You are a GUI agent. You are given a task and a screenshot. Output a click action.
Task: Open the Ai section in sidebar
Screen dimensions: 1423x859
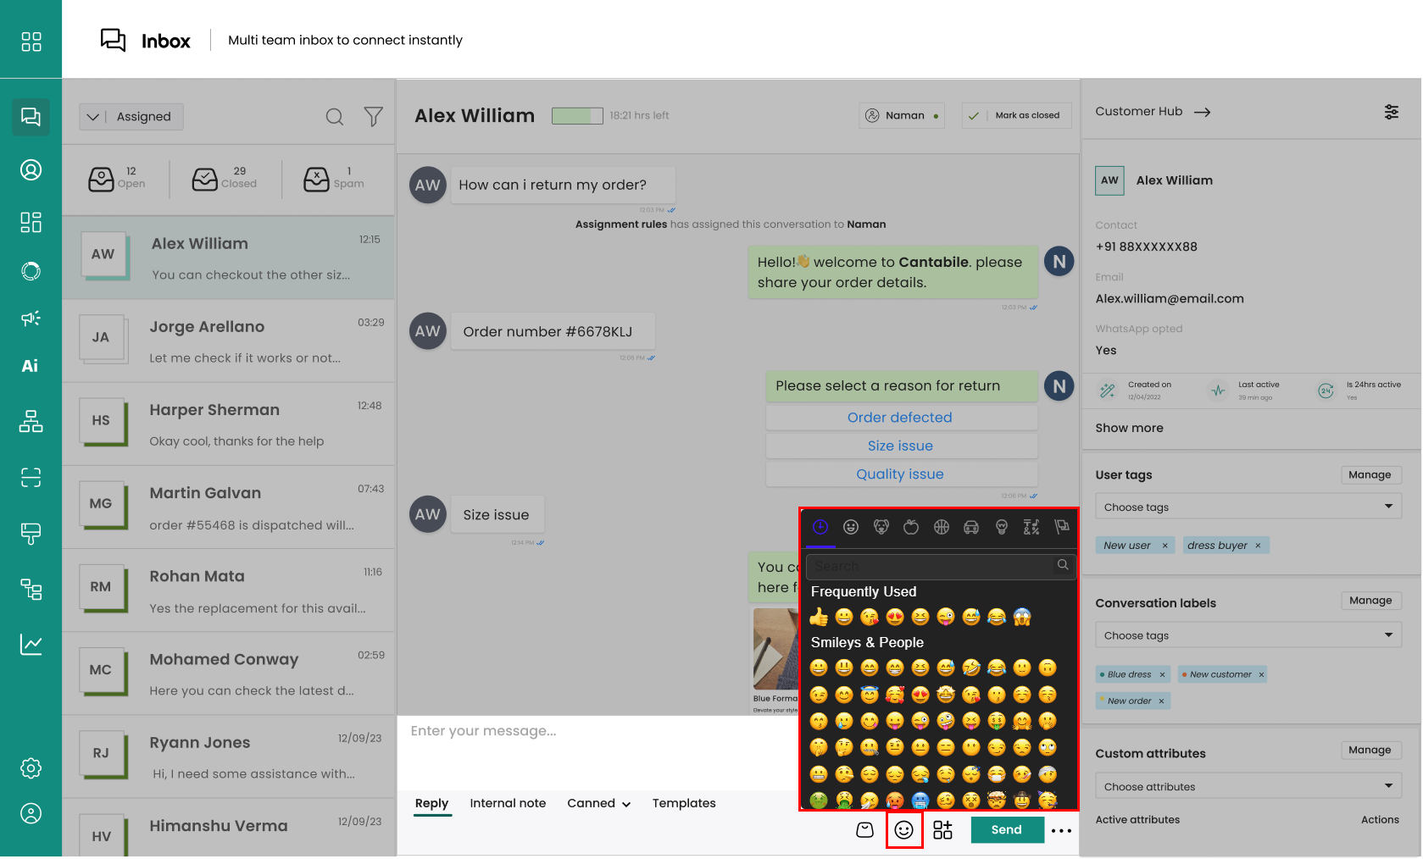tap(31, 366)
